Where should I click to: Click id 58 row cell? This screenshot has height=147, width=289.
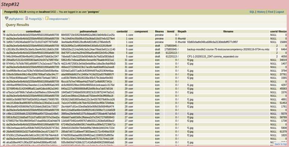(x=4, y=100)
